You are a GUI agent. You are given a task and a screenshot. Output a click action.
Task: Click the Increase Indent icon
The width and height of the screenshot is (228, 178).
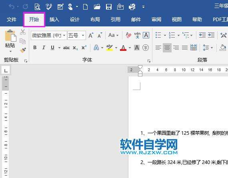[211, 35]
